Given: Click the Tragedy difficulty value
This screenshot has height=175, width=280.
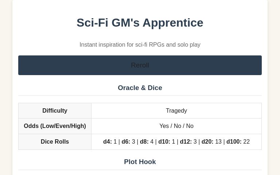Looking at the screenshot, I should (176, 110).
